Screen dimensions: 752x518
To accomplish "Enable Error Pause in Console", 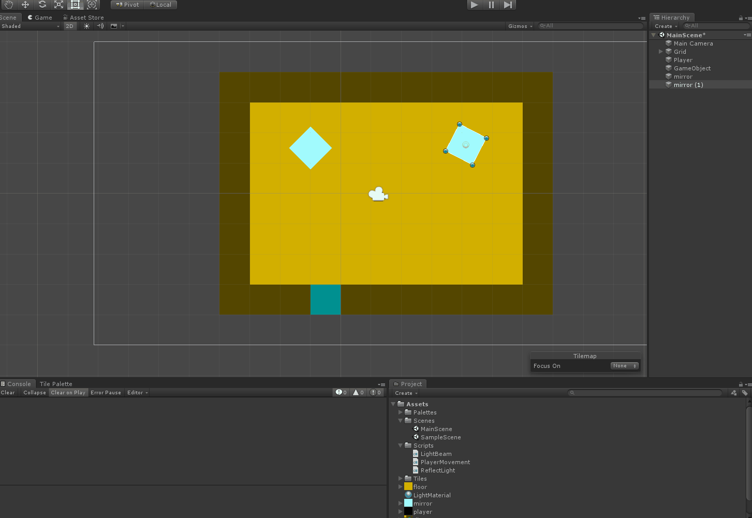I will pyautogui.click(x=106, y=393).
